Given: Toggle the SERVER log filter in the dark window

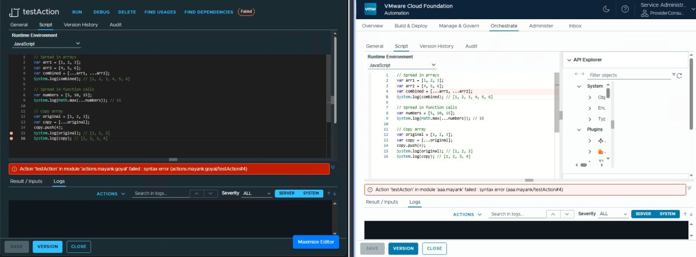Looking at the screenshot, I should click(287, 194).
